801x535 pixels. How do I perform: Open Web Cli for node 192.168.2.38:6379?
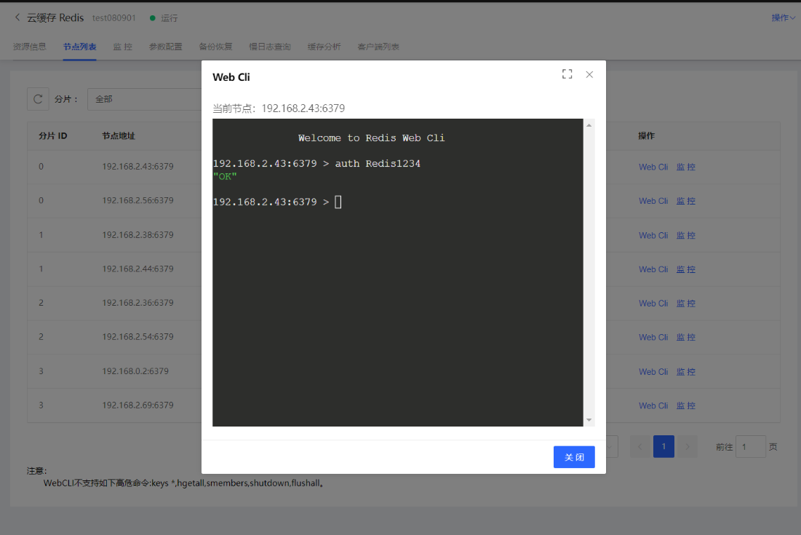tap(653, 235)
